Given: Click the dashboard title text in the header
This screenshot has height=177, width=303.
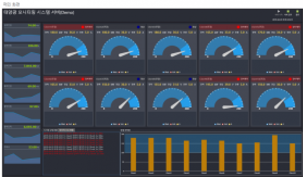Looking at the screenshot, I should click(x=39, y=12).
